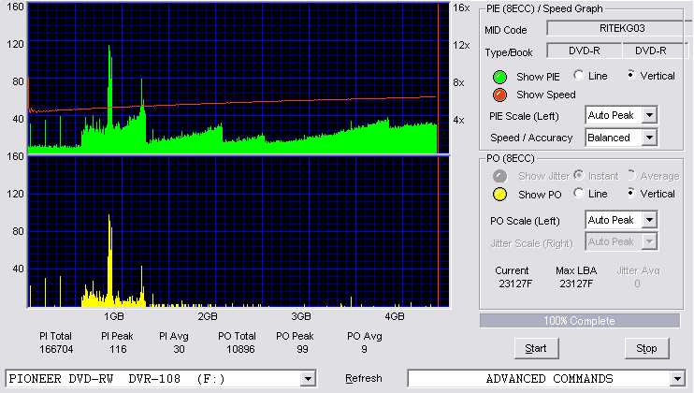Click the PI Peak value 116
Screen dimensions: 694x393
point(118,349)
